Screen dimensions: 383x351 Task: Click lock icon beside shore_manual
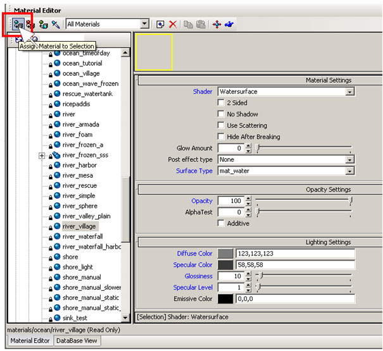click(x=51, y=278)
